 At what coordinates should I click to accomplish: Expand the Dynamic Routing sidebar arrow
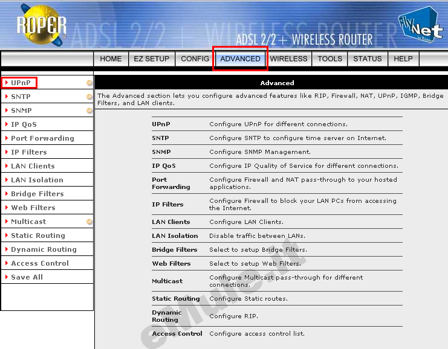(x=6, y=249)
